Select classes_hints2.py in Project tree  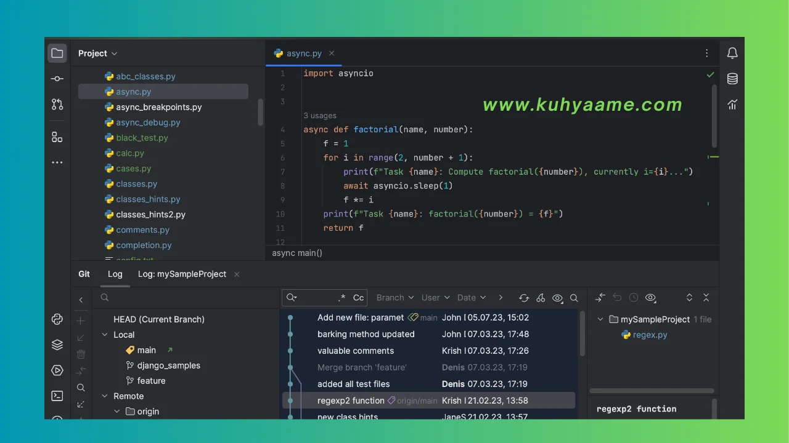pos(150,215)
